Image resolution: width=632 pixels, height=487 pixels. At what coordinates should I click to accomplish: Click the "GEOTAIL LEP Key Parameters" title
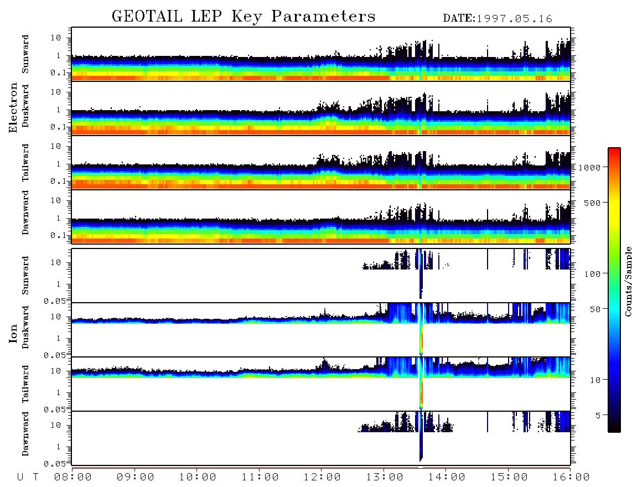[x=244, y=17]
